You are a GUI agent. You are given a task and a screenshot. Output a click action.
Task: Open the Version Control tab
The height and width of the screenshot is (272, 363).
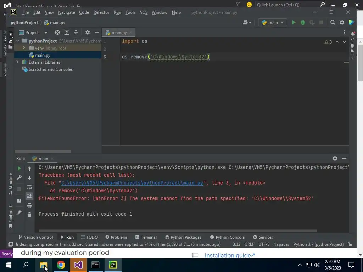pyautogui.click(x=36, y=237)
